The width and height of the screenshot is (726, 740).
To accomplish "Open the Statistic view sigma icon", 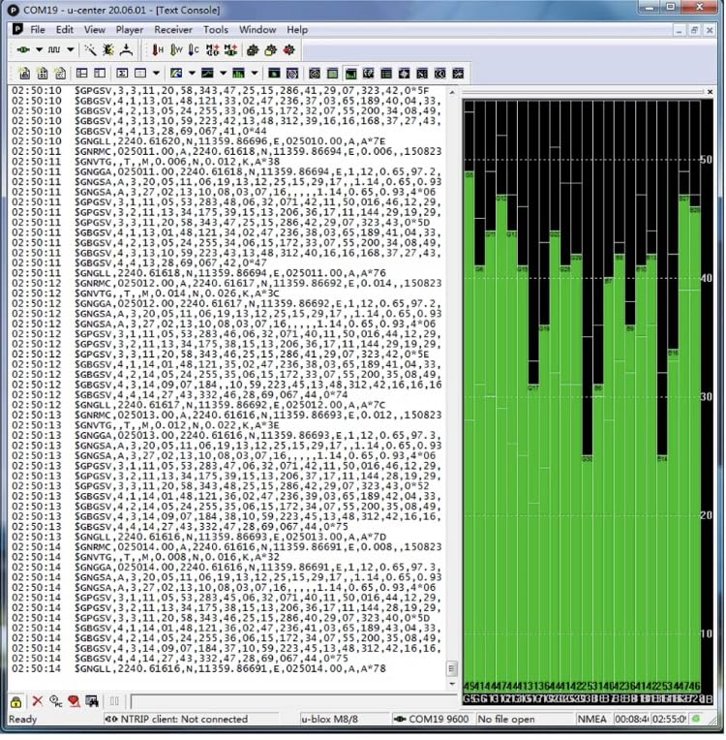I will click(122, 74).
